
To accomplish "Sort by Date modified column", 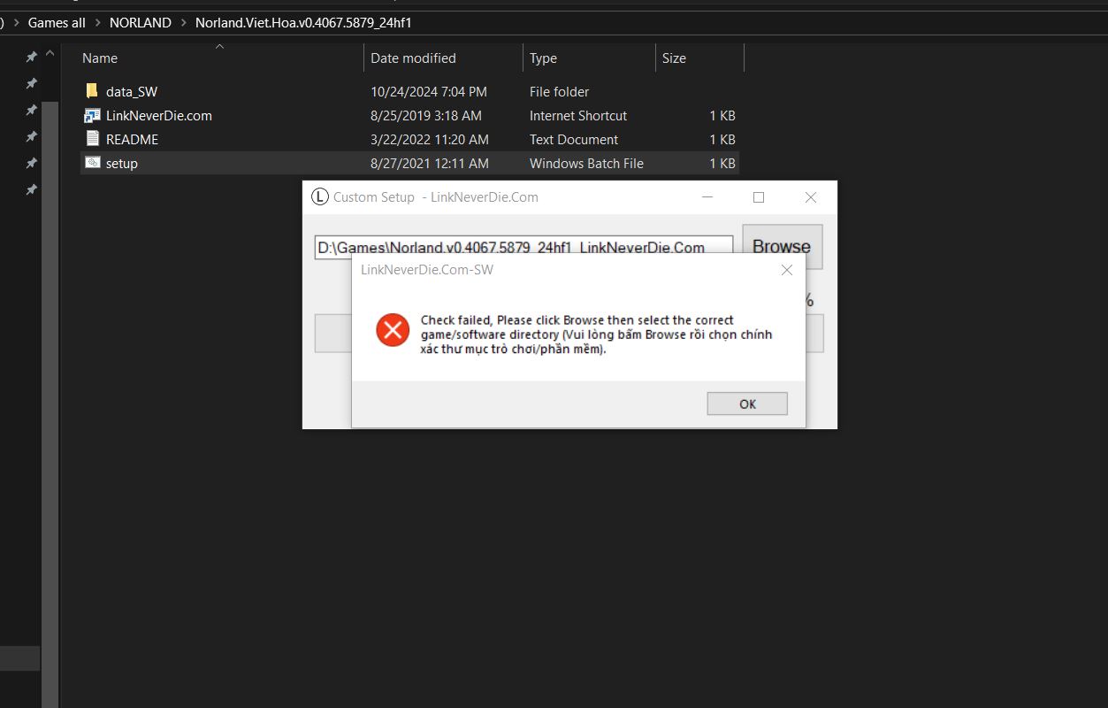I will click(413, 58).
